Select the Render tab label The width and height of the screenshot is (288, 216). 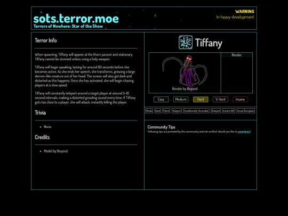pyautogui.click(x=237, y=55)
